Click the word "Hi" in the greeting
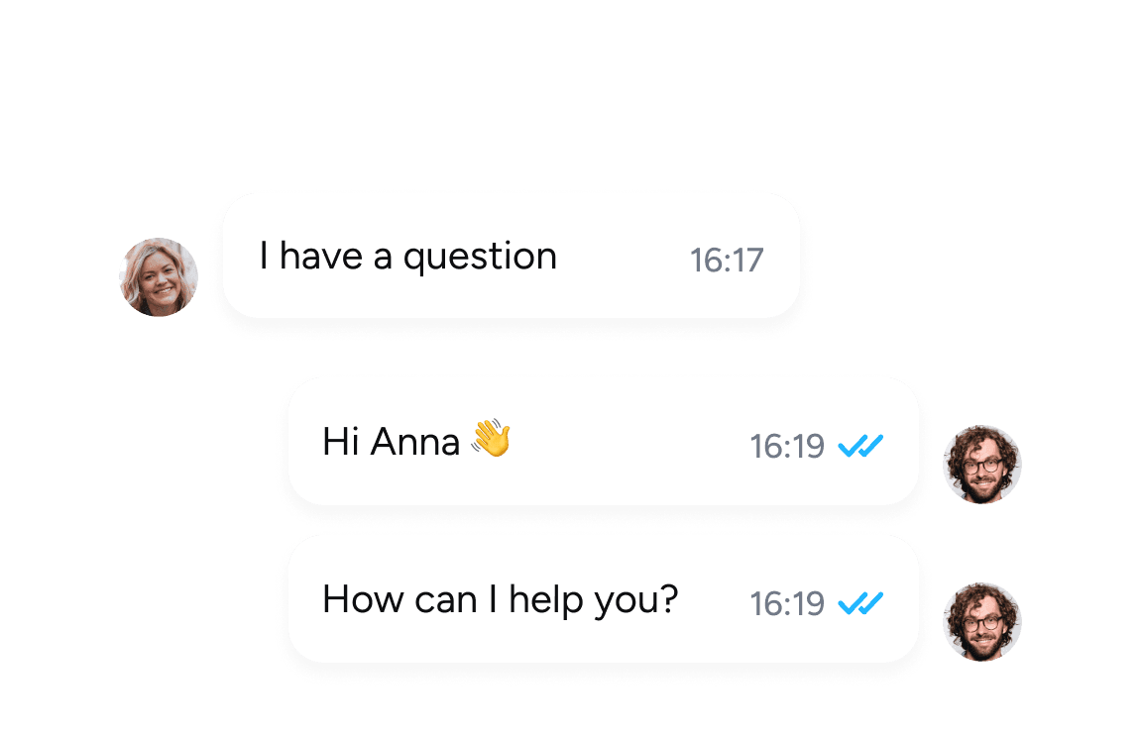The width and height of the screenshot is (1142, 737). [x=340, y=442]
